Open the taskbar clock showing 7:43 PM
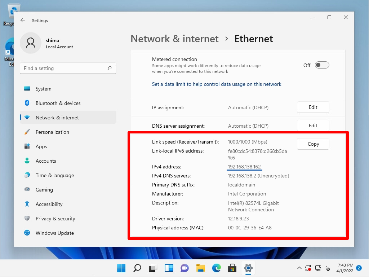 [345, 268]
